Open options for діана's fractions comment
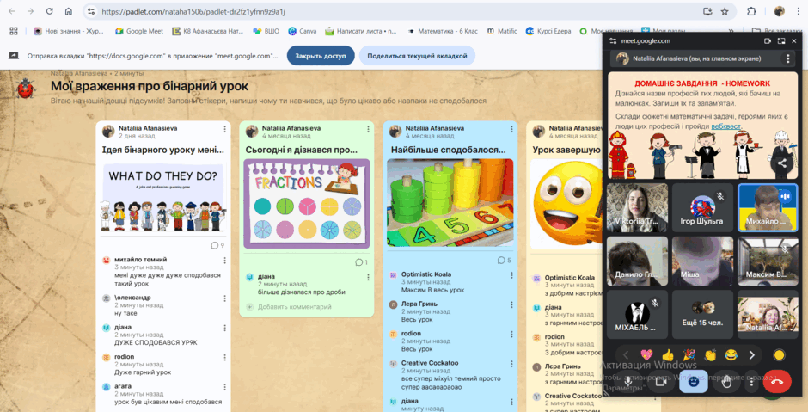The width and height of the screenshot is (808, 412). (x=368, y=278)
